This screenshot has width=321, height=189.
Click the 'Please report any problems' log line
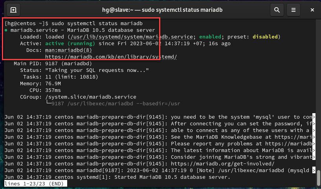160,143
